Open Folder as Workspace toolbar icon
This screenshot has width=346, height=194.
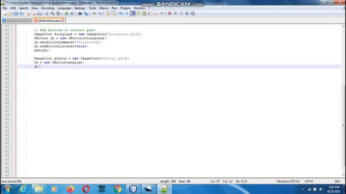(x=156, y=13)
